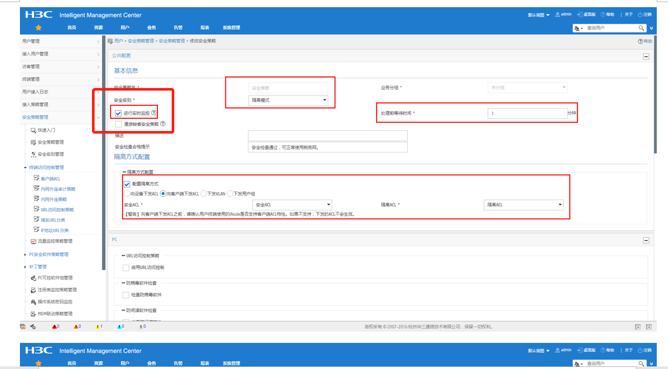Select the 下发用户组 radio button
Screen dimensions: 668x369
(230, 194)
